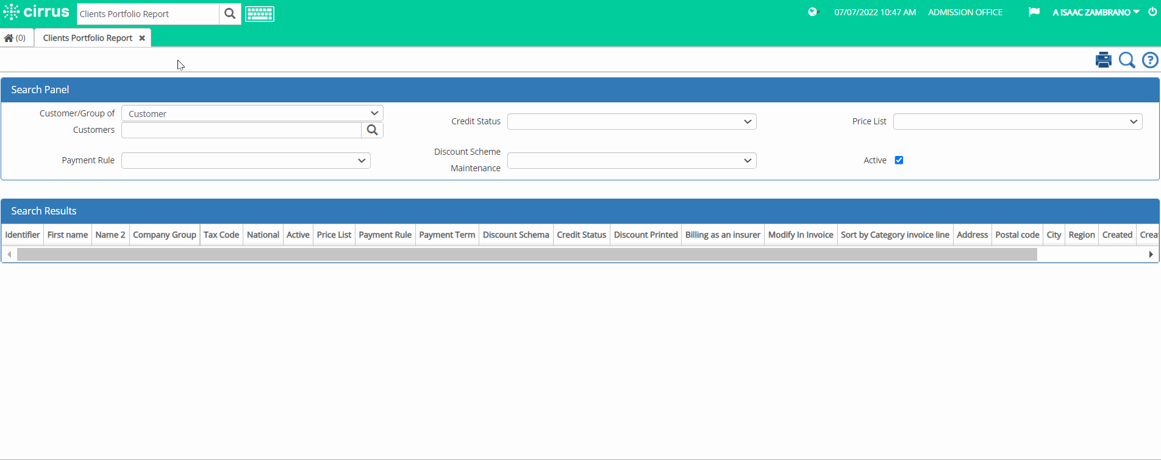Run search with toolbar magnifier icon

[1127, 60]
